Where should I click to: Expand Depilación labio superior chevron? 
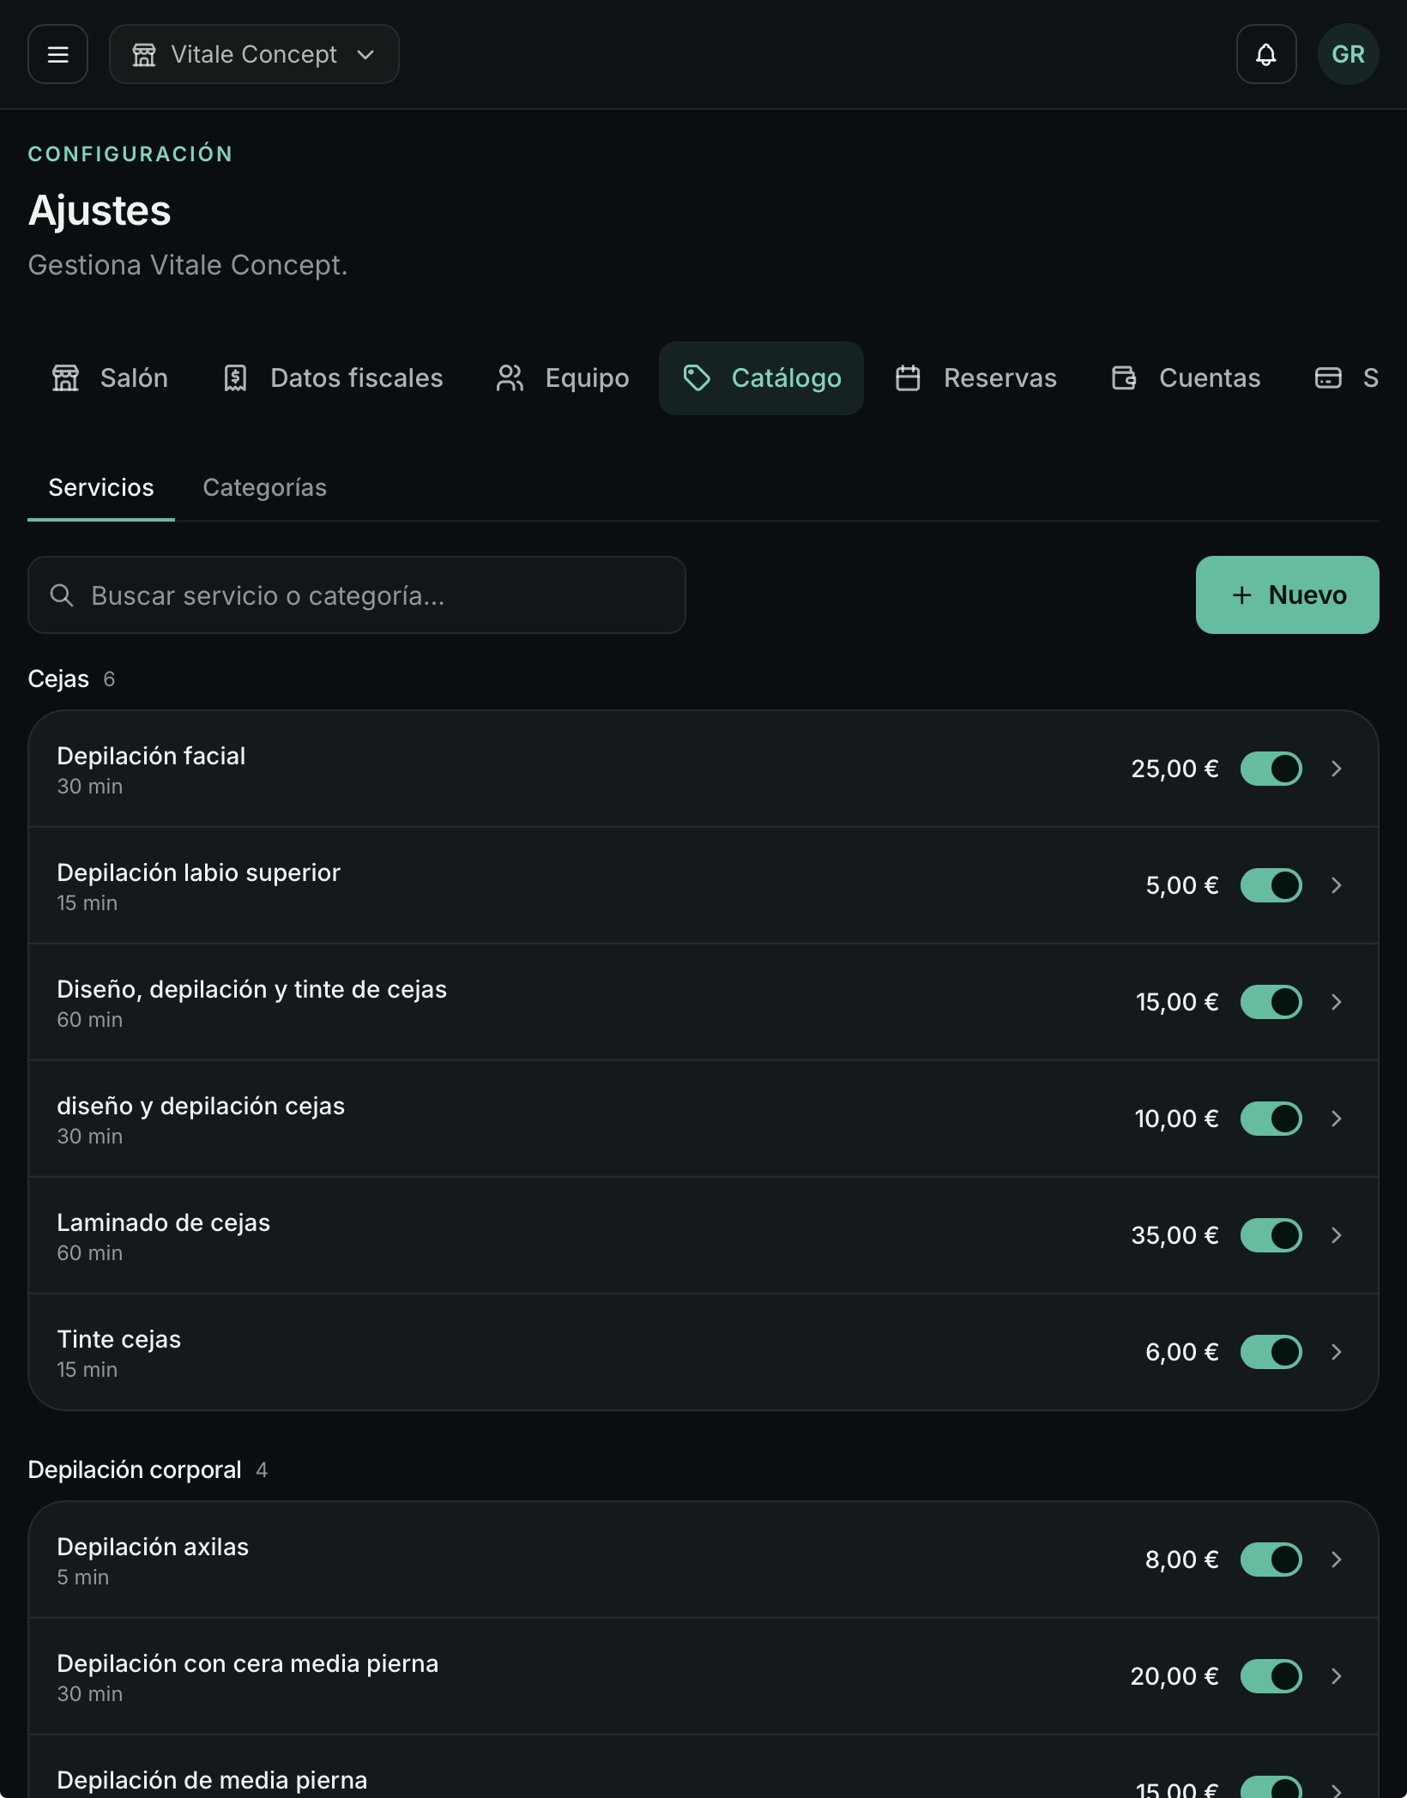1336,885
